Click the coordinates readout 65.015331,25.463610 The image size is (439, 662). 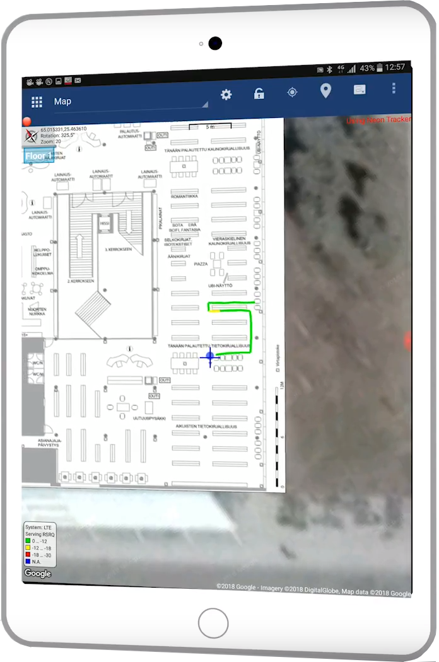tap(63, 129)
